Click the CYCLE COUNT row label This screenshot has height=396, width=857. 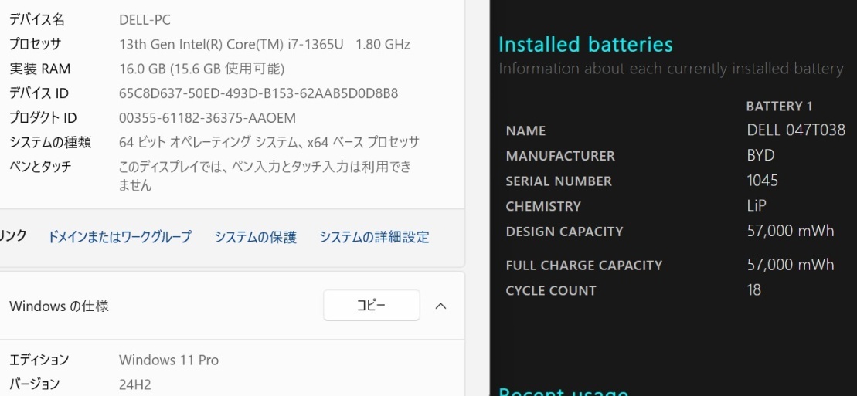[x=551, y=290]
